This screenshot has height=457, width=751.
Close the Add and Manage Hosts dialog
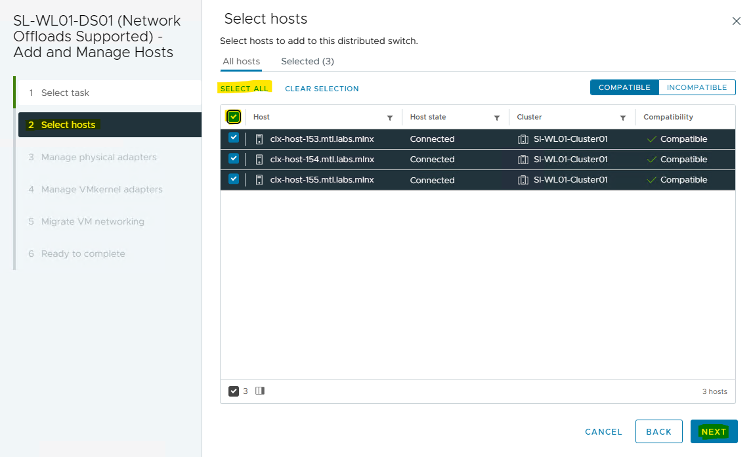(736, 21)
